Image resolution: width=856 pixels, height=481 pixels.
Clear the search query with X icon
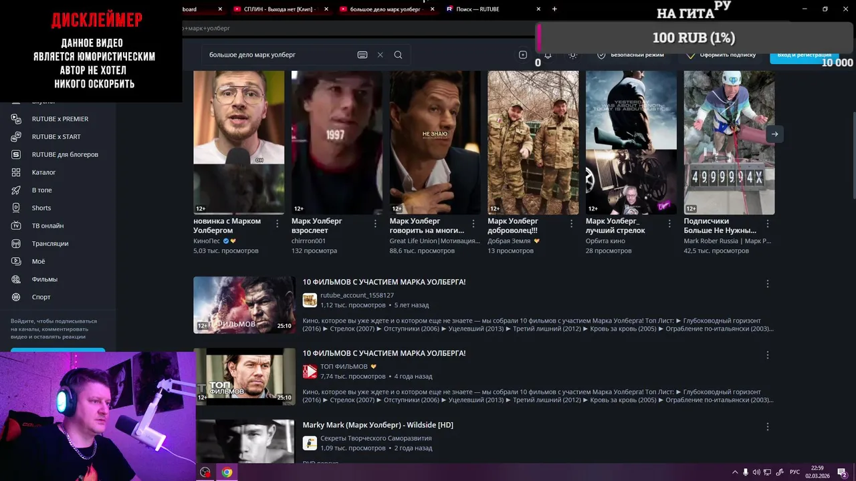(381, 55)
